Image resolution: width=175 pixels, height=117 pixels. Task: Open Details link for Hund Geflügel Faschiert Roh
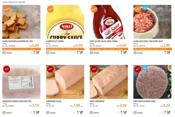[x=140, y=53]
